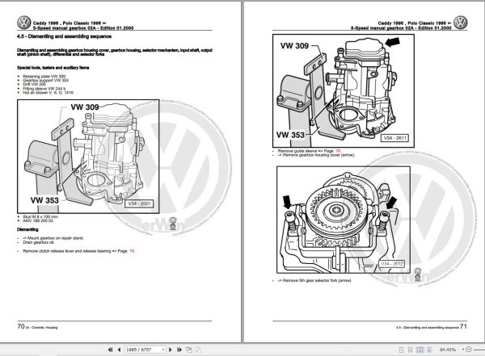Click the greyed next view icon
485x356 pixels.
(x=198, y=350)
